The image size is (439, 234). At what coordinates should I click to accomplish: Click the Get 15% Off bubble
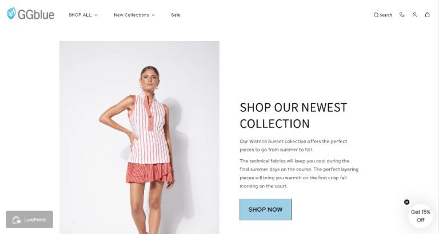421,216
